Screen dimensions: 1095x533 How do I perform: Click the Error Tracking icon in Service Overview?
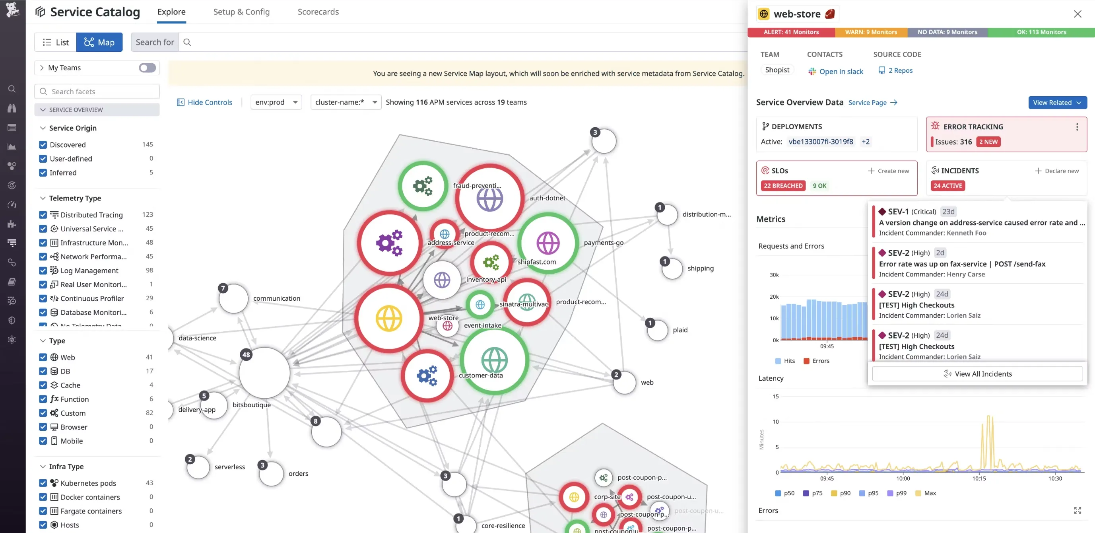tap(936, 126)
